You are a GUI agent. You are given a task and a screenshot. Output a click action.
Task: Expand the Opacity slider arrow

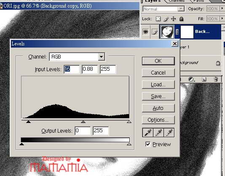tap(222, 8)
